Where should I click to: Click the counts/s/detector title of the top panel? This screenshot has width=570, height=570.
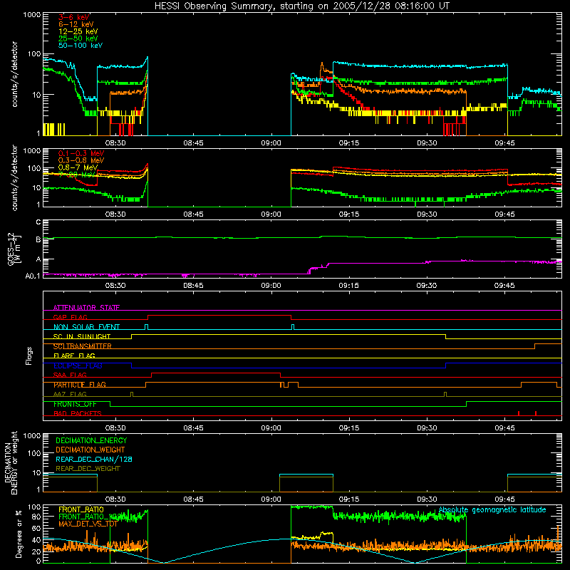pos(14,74)
